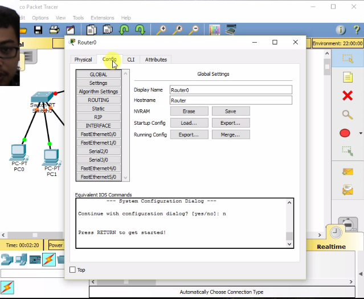This screenshot has height=299, width=364.
Task: Click the Paste toolbar icon
Action: (x=108, y=30)
